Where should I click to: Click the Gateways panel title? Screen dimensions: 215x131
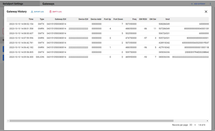tap(48, 4)
